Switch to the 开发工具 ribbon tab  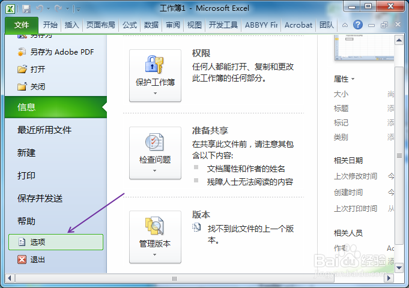tap(223, 25)
